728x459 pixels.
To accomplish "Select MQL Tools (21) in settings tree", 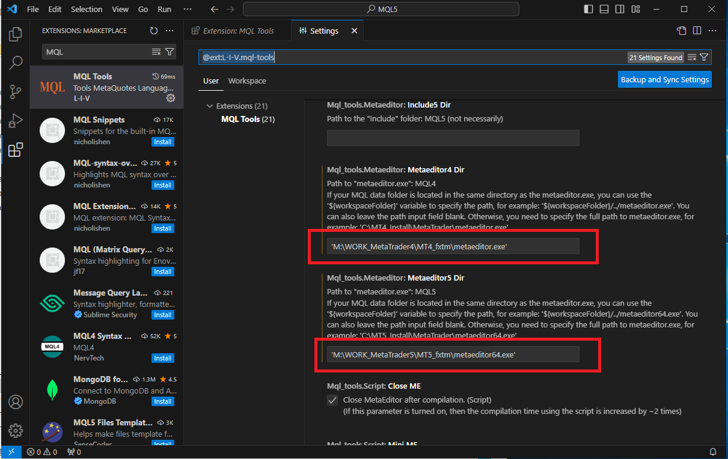I will click(x=248, y=119).
